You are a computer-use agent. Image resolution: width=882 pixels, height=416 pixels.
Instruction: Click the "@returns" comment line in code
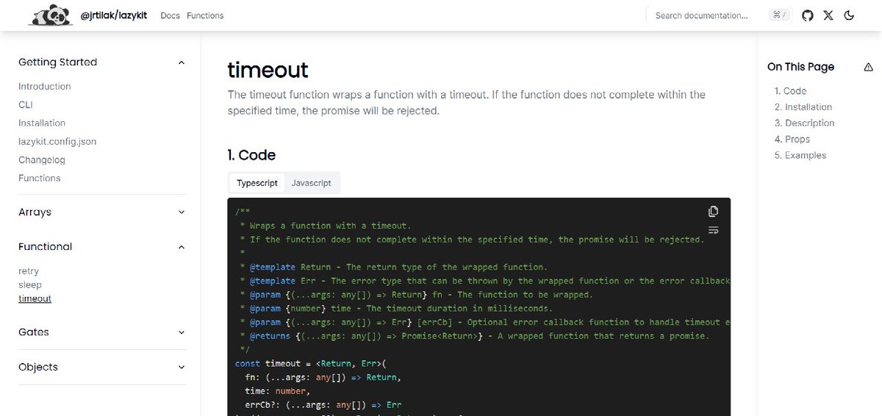coord(475,336)
